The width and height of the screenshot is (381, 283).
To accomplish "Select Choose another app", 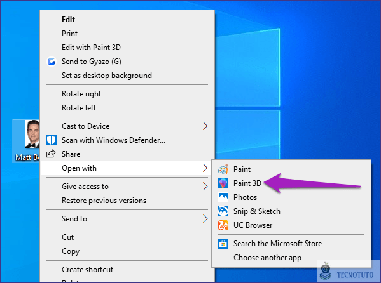I will point(291,258).
